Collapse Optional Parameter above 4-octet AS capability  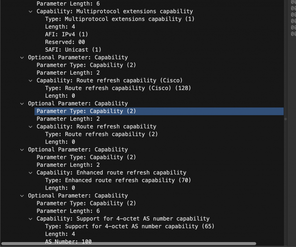click(x=22, y=195)
